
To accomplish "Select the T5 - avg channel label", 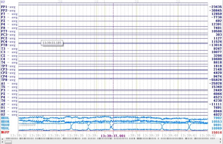I will 9,87.
